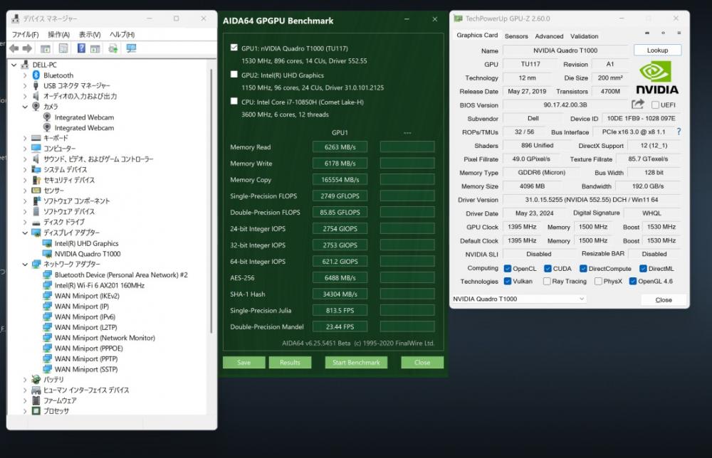Open the 表示(V) menu

90,34
